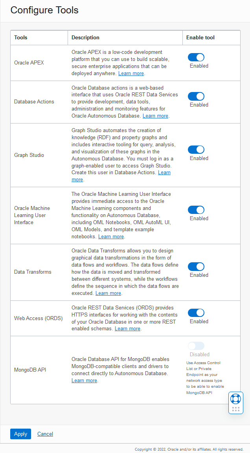The width and height of the screenshot is (250, 453).
Task: Disable the Oracle APEX toggle
Action: [x=196, y=57]
